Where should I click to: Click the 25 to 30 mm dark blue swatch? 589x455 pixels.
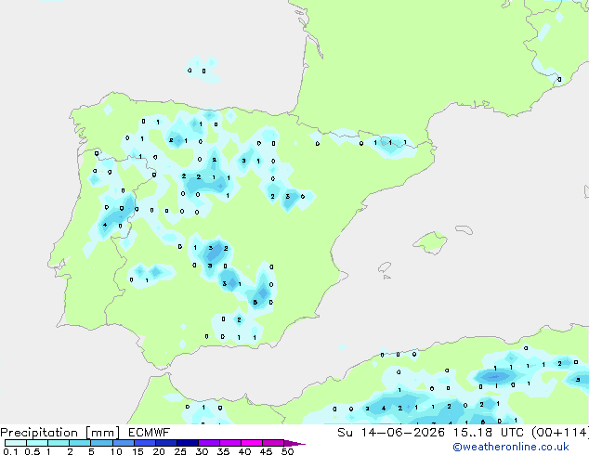pos(187,443)
